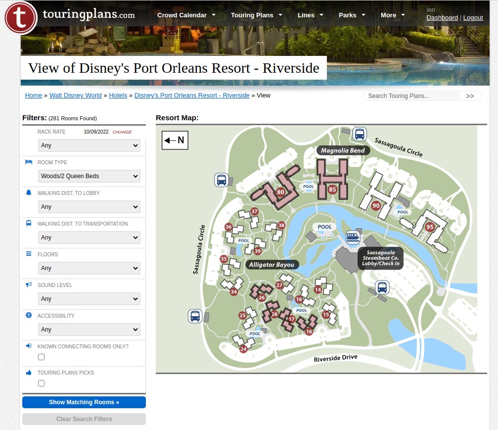
Task: Open the Rack Rate dropdown
Action: pyautogui.click(x=89, y=145)
